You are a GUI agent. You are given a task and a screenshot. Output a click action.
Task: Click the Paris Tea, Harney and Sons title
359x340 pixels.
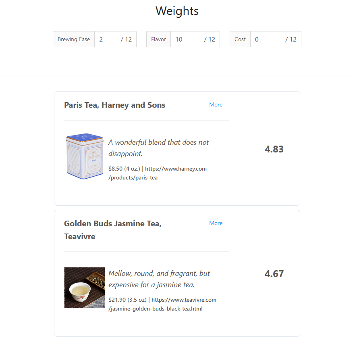click(x=115, y=105)
